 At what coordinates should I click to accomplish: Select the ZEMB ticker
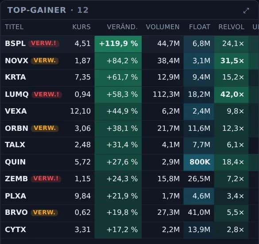16,179
